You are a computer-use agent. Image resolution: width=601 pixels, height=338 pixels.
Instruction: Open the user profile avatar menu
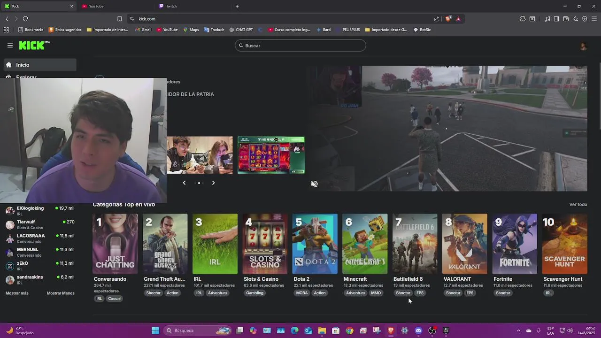coord(583,46)
